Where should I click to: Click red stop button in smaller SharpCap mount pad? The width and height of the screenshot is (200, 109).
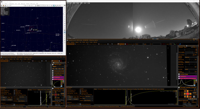55,95
